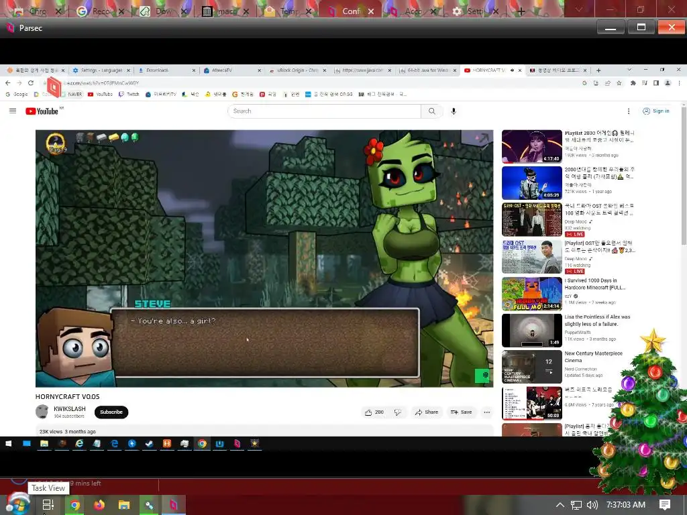Open the Twitch bookmark
Screen dimensions: 687x515
129,94
